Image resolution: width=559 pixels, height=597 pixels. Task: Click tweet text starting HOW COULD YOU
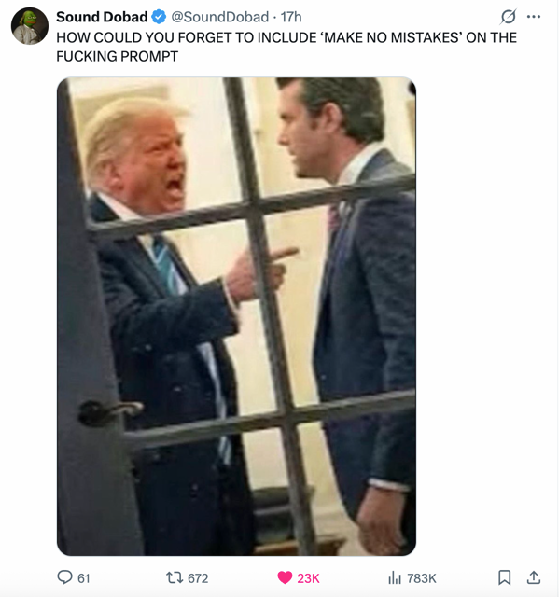[286, 47]
